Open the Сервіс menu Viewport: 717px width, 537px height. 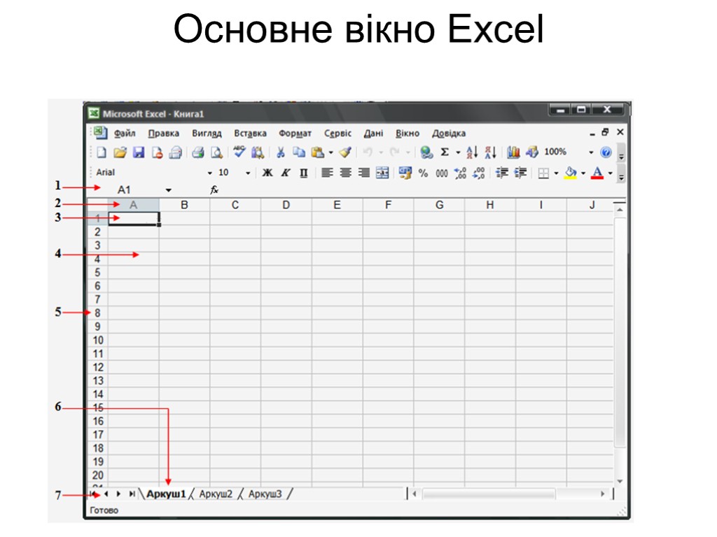338,134
